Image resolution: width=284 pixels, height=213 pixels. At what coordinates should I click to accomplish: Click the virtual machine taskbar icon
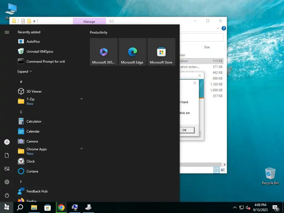click(x=75, y=207)
